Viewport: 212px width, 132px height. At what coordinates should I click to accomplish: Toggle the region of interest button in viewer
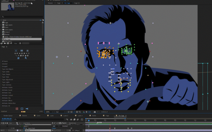click(77, 112)
